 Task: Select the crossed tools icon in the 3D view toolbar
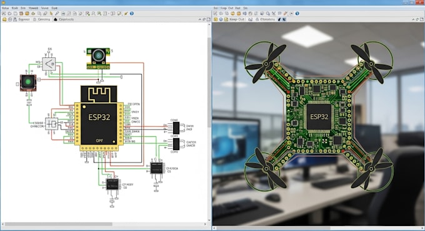pyautogui.click(x=274, y=14)
